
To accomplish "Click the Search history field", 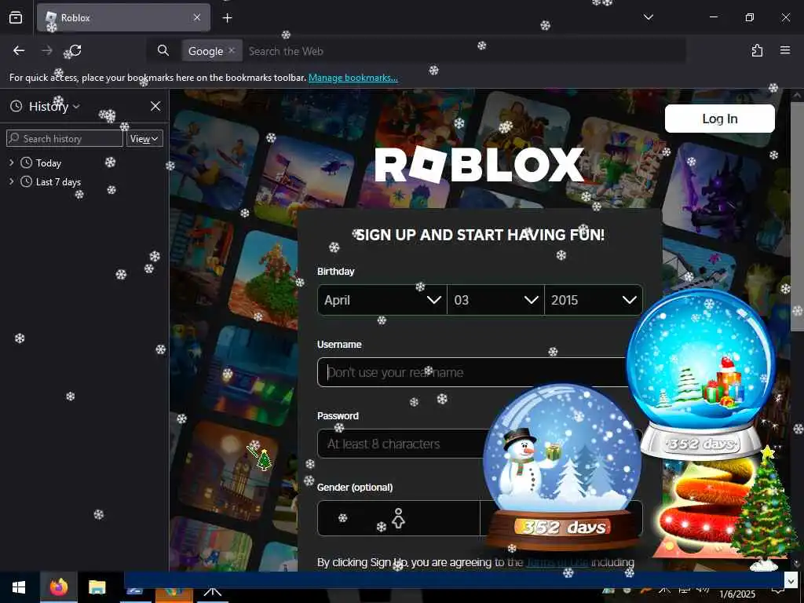I will click(x=64, y=138).
